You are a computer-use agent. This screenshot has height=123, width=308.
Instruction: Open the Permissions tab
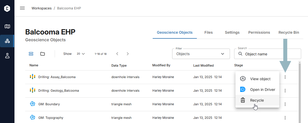(259, 32)
